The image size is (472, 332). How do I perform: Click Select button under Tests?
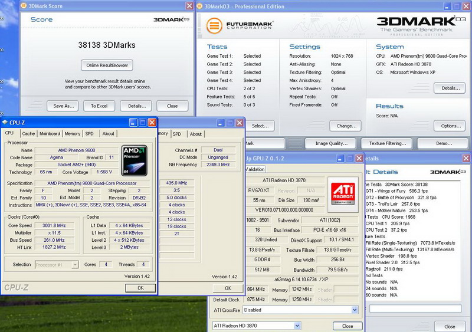(x=260, y=126)
